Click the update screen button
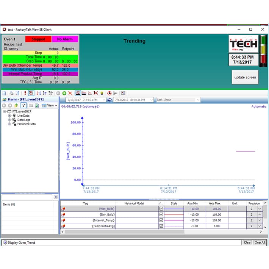The width and height of the screenshot is (269, 269). point(245,77)
